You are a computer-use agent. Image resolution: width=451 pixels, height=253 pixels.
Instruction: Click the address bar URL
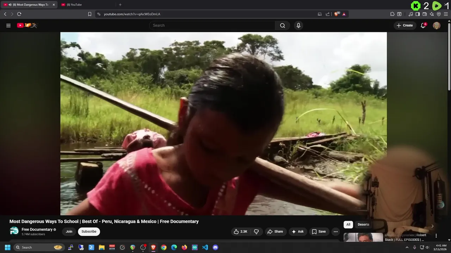pos(132,14)
